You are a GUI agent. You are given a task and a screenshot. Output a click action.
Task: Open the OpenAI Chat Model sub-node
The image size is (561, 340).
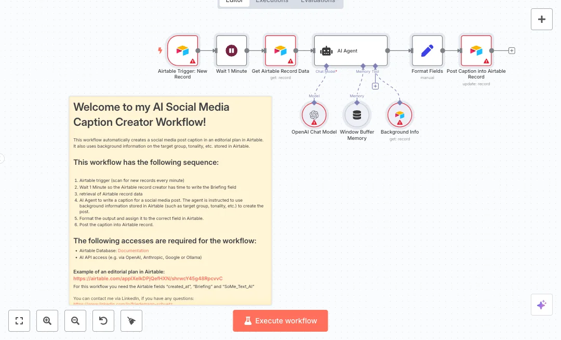coord(314,115)
